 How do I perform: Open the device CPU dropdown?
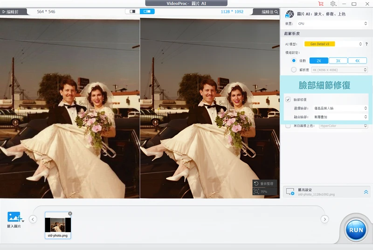pyautogui.click(x=332, y=23)
